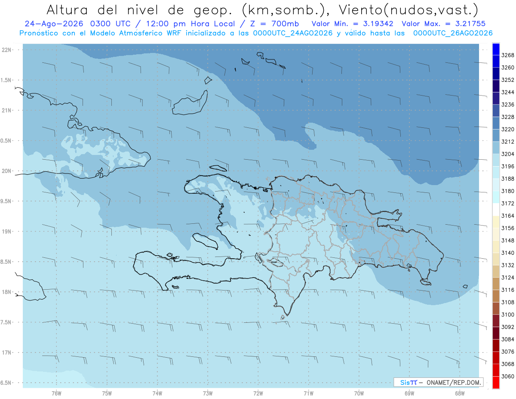Click the '3204' colorbar value
The height and width of the screenshot is (399, 516).
click(x=508, y=154)
